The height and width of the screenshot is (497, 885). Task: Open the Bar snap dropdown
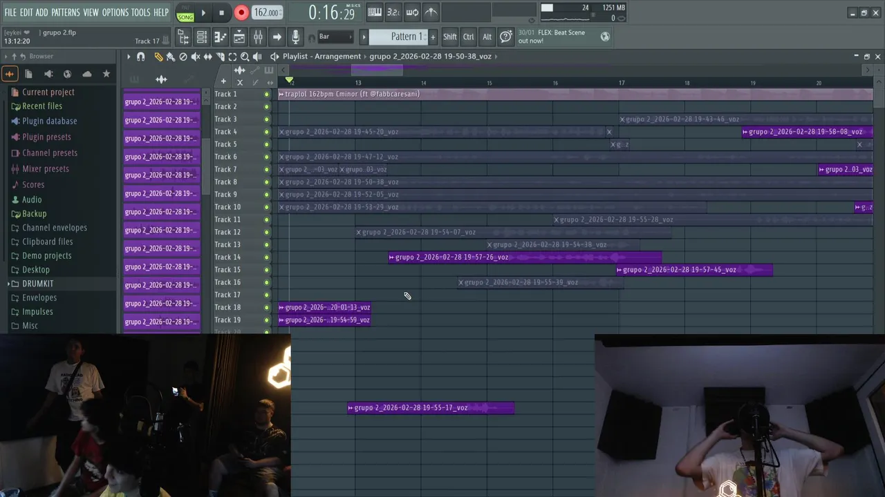335,37
